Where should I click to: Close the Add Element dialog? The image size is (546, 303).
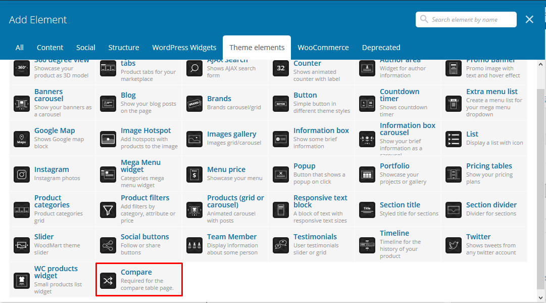pyautogui.click(x=529, y=20)
